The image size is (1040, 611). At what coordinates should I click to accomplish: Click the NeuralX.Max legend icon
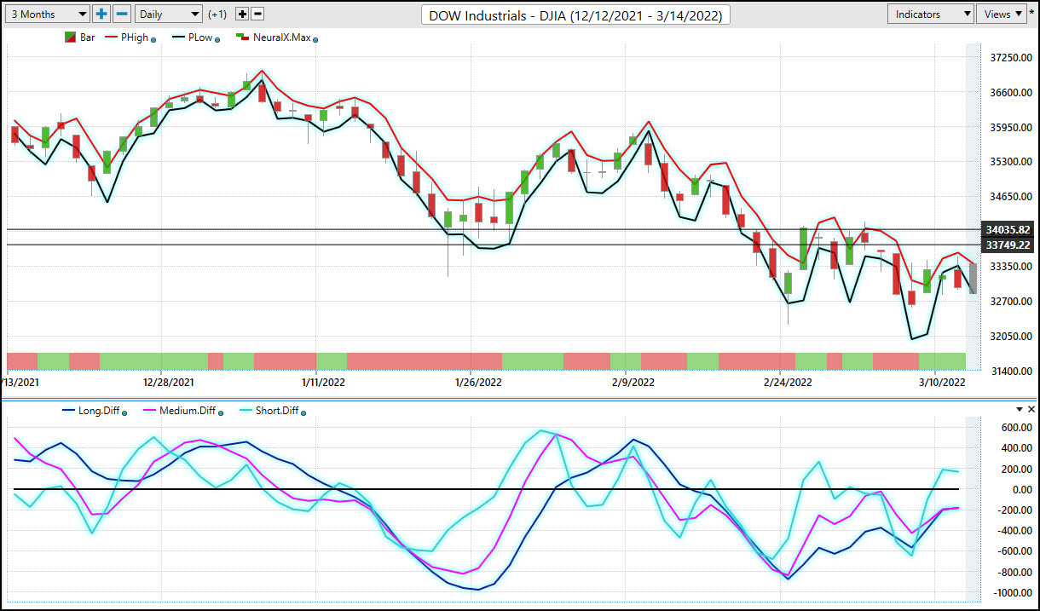tap(242, 37)
